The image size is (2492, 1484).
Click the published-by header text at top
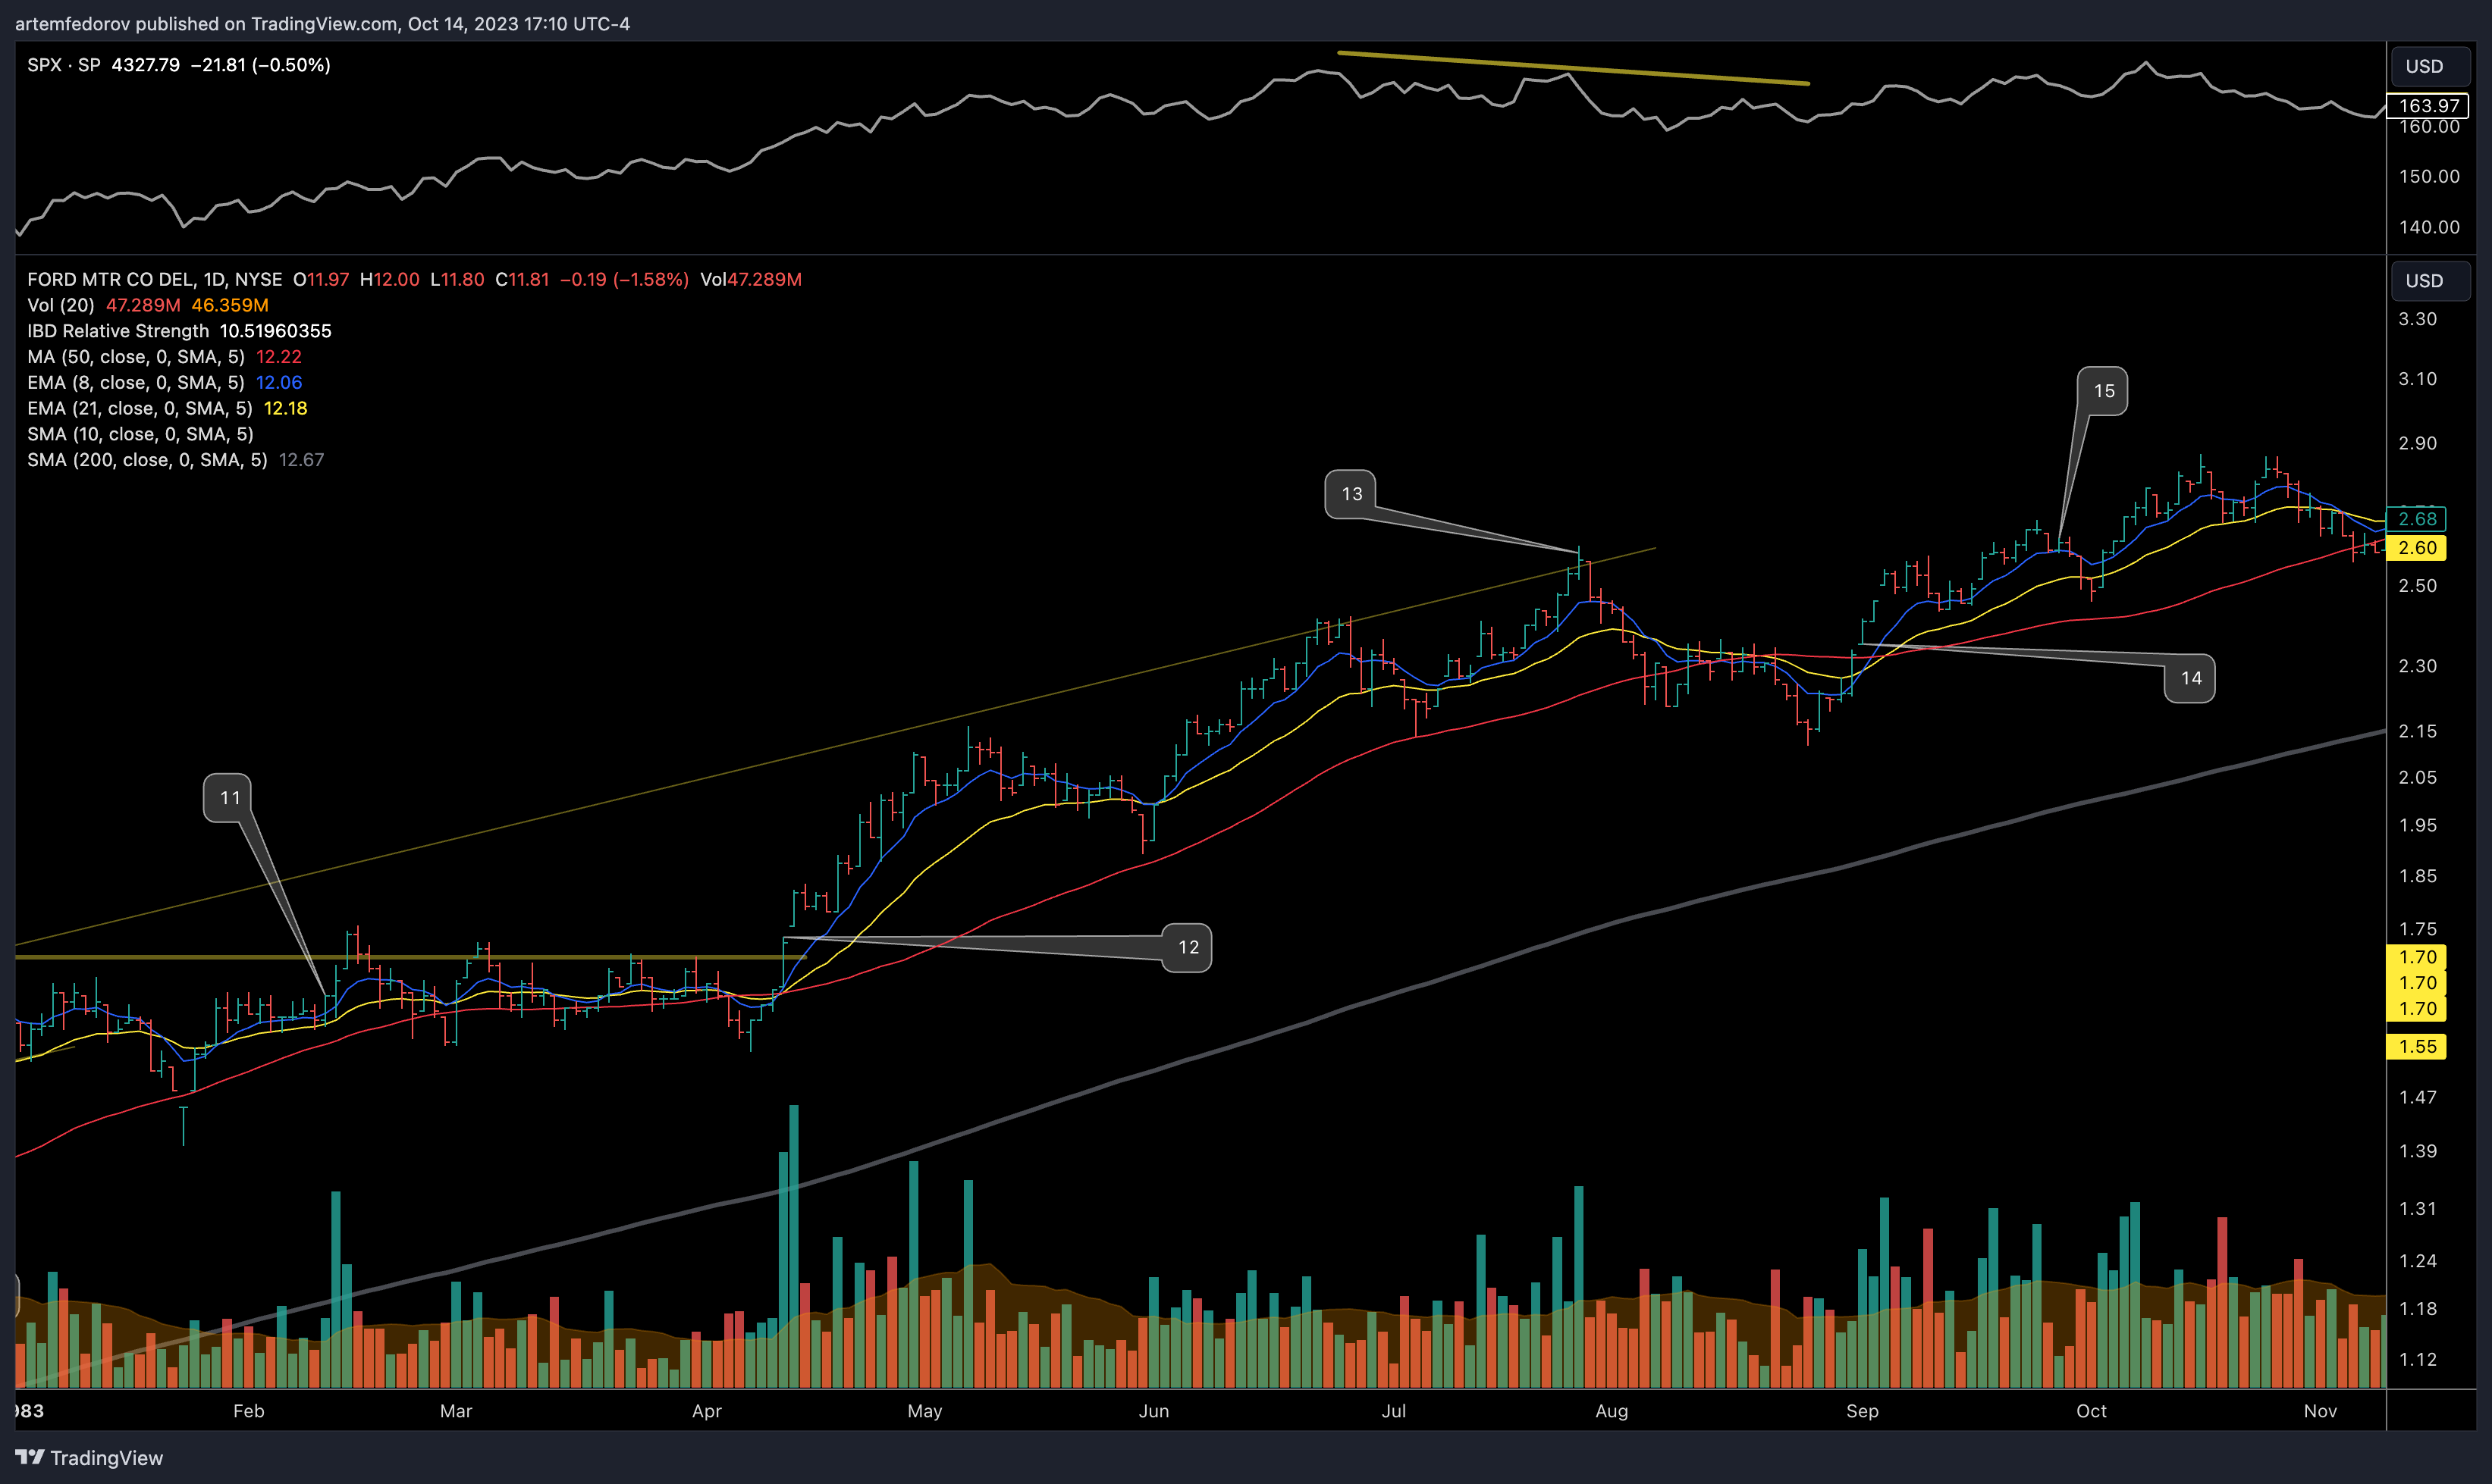click(x=322, y=23)
